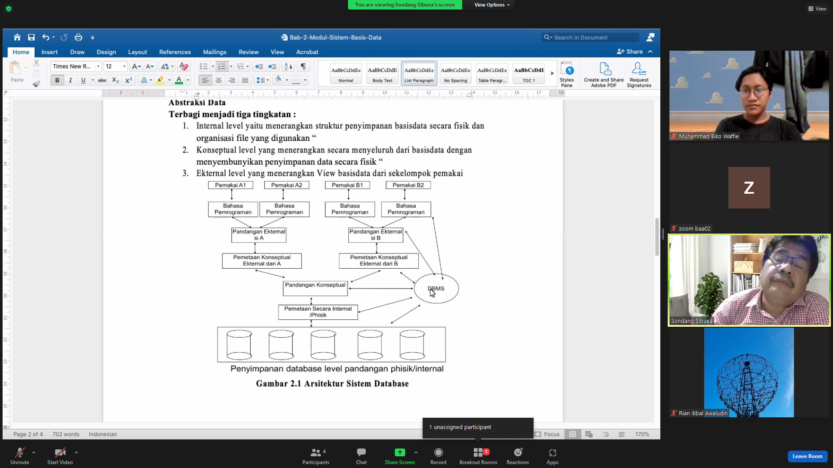Open the Zoom Chat panel
Screen dimensions: 833x468
[x=361, y=456]
